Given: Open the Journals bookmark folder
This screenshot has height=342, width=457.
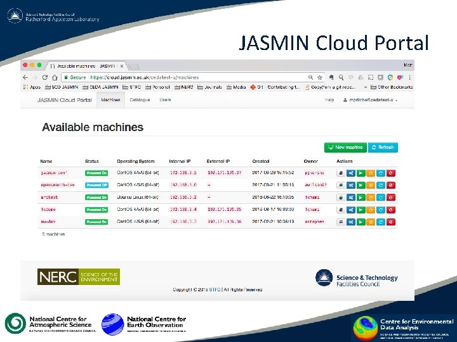Looking at the screenshot, I should 209,87.
